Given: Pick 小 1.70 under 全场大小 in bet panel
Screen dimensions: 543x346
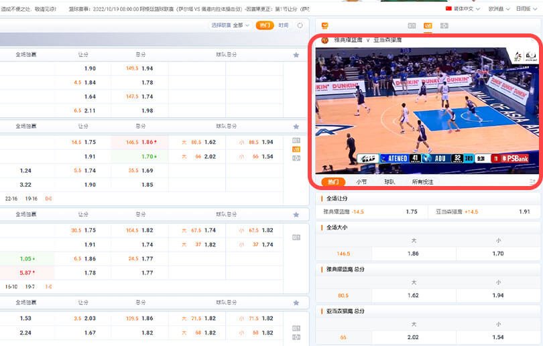Looking at the screenshot, I should coord(498,254).
